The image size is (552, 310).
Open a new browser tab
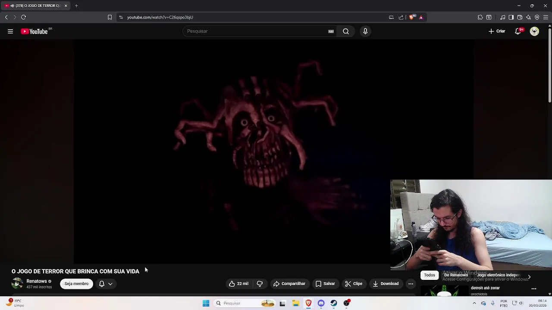[x=76, y=6]
